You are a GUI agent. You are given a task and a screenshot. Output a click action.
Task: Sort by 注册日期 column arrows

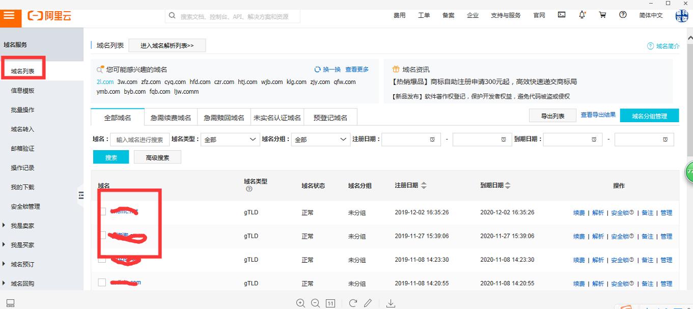pyautogui.click(x=424, y=186)
